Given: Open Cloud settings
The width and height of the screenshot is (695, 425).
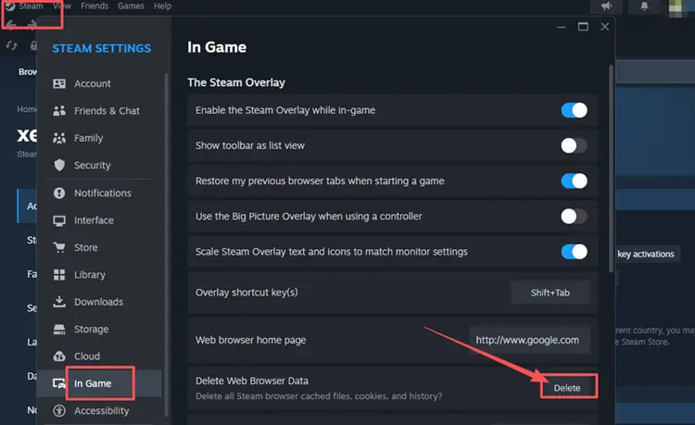Looking at the screenshot, I should click(x=87, y=356).
